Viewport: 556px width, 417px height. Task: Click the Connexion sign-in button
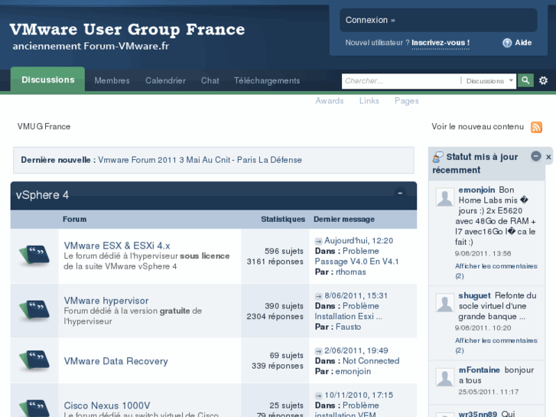click(x=438, y=20)
